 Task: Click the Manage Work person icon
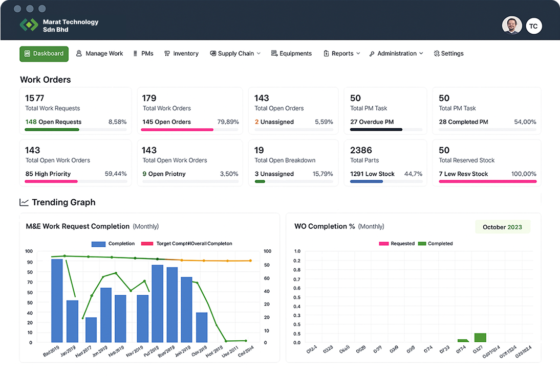click(79, 54)
